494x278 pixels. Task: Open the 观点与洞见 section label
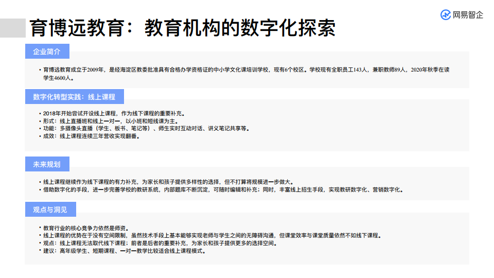pyautogui.click(x=47, y=210)
